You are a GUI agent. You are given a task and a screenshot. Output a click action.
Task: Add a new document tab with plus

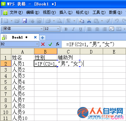click(x=43, y=38)
